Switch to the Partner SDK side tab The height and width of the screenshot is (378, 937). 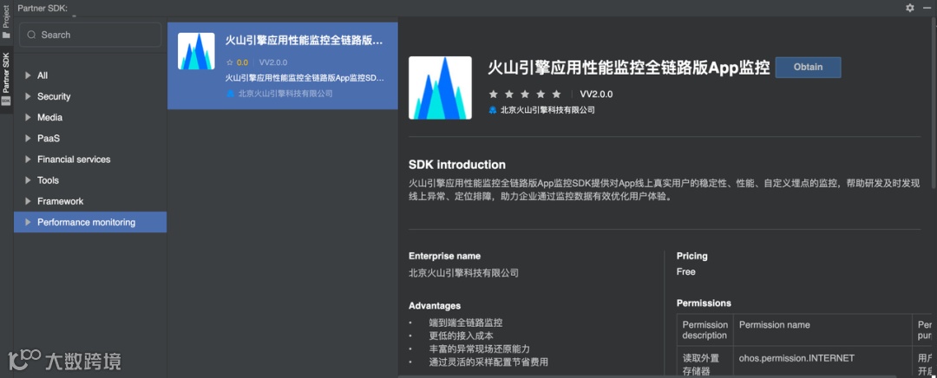pyautogui.click(x=6, y=78)
